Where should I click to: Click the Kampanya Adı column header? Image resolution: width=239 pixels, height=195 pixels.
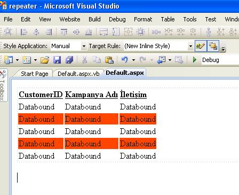coord(91,95)
